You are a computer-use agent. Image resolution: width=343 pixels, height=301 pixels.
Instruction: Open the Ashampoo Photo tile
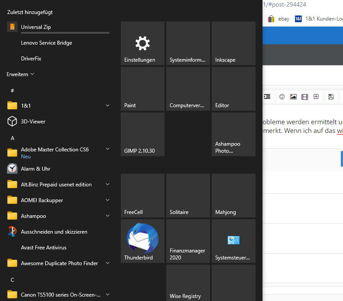234,134
